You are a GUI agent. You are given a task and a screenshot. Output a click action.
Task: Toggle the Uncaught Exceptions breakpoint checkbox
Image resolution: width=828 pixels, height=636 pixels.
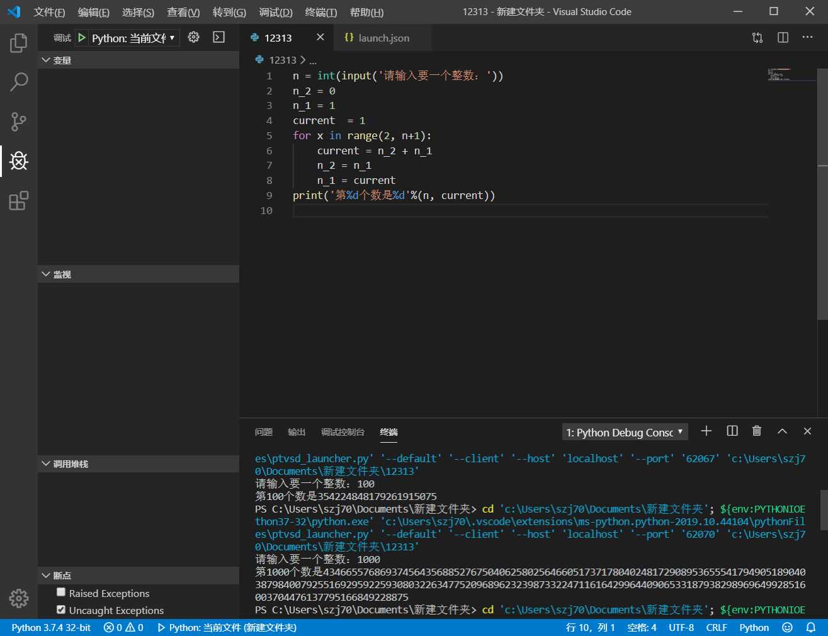[x=61, y=610]
